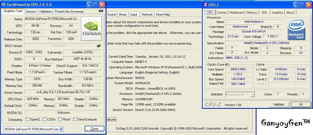The height and width of the screenshot is (135, 313).
Task: Switch to the Graphics Card tab
Action: (13, 11)
